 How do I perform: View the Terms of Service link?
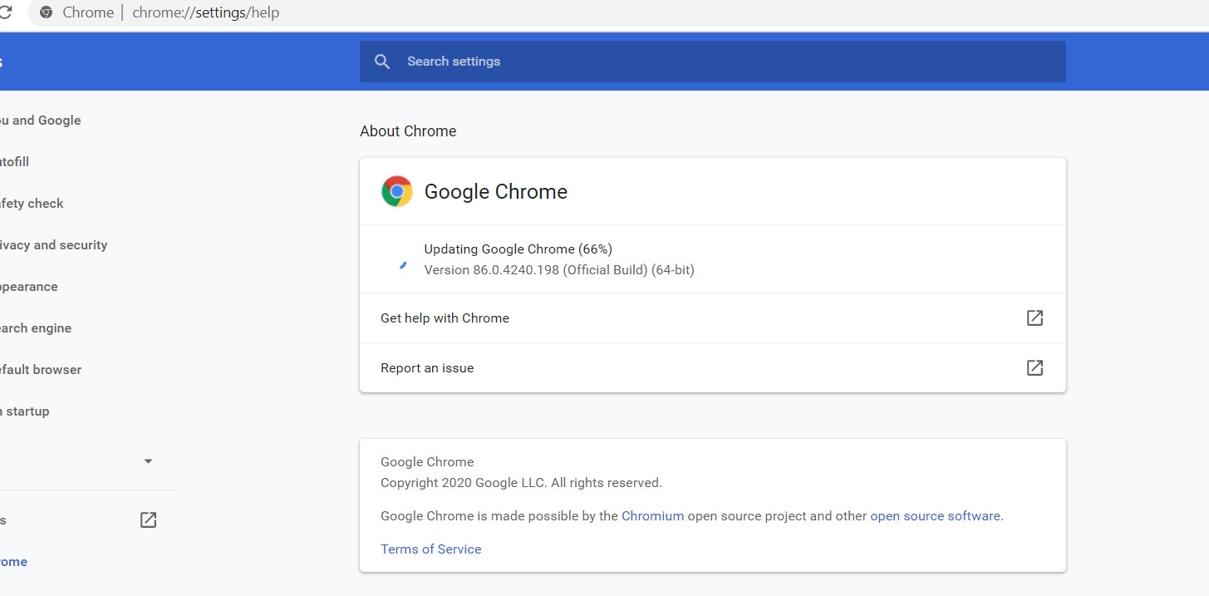pyautogui.click(x=430, y=549)
